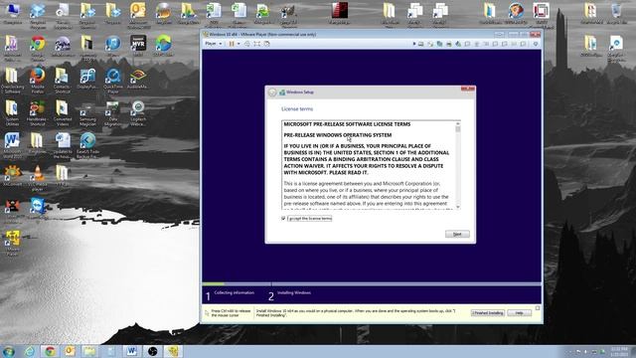This screenshot has width=636, height=358.
Task: Click the Send Ctrl+Alt+Del toolbar icon
Action: coord(247,44)
